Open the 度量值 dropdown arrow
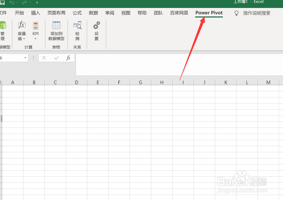Screen dimensions: 283x200 click(x=24, y=38)
